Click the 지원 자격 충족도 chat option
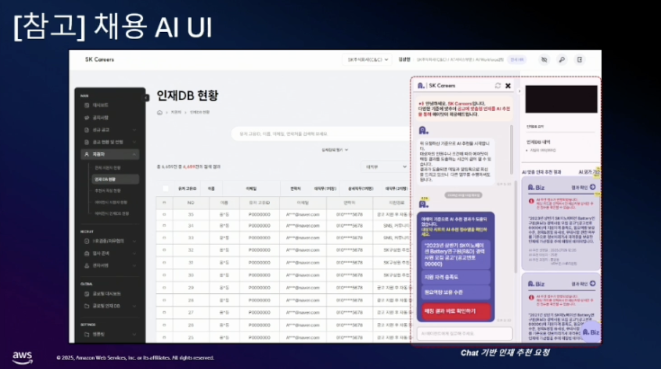 pos(456,277)
